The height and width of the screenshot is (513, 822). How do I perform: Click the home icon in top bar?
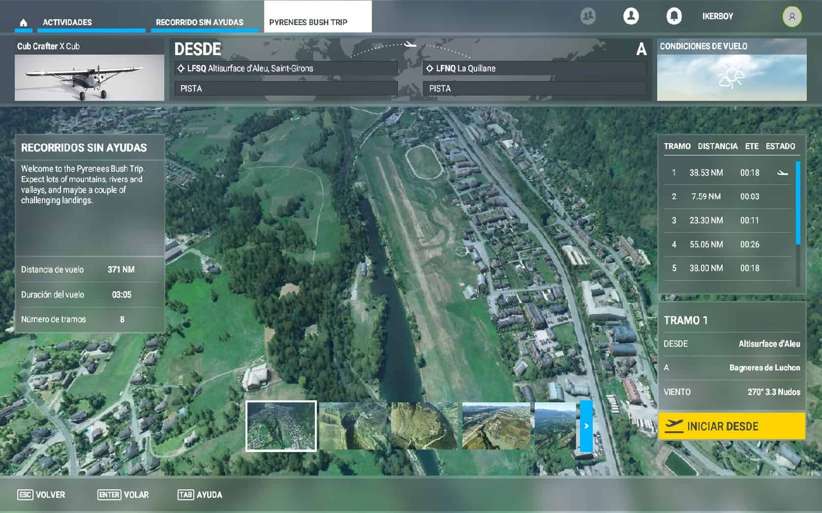pos(23,23)
